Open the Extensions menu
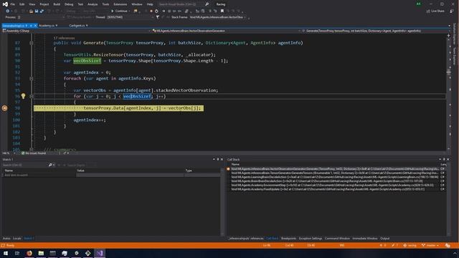Viewport: 459px width, 258px height. click(120, 4)
